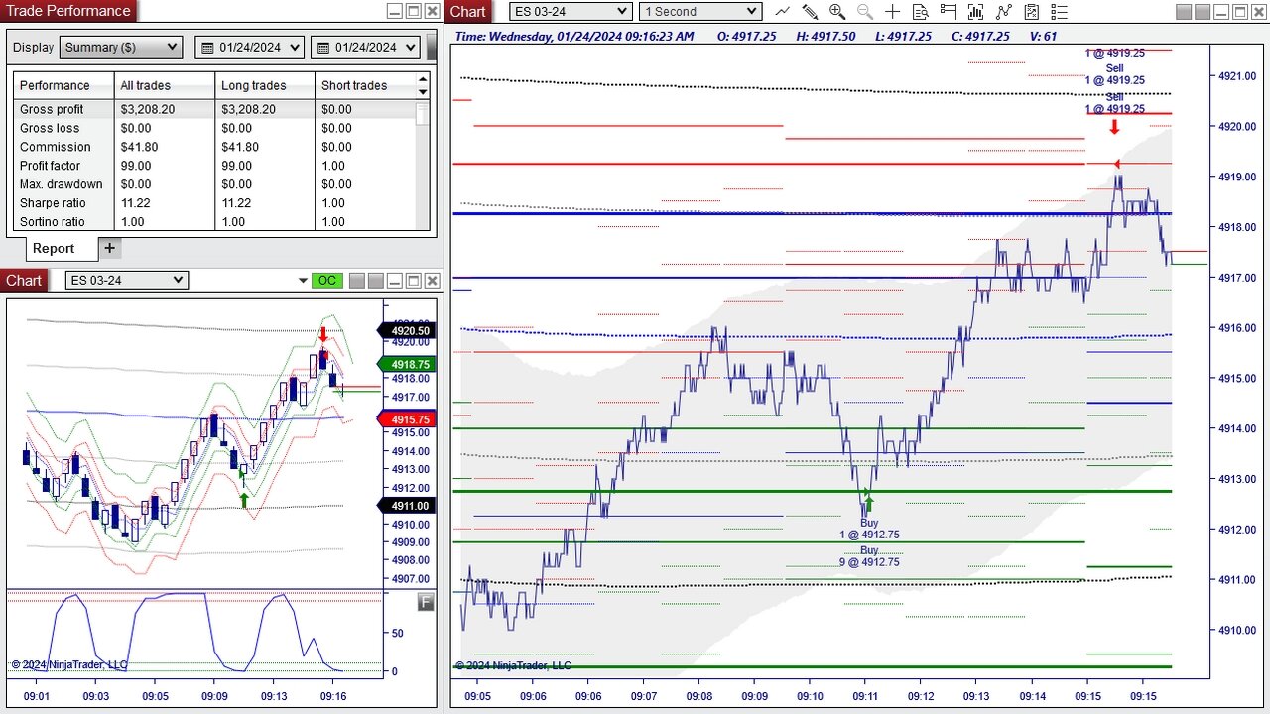Select the Trade Performance title tab
This screenshot has width=1270, height=714.
coord(68,11)
